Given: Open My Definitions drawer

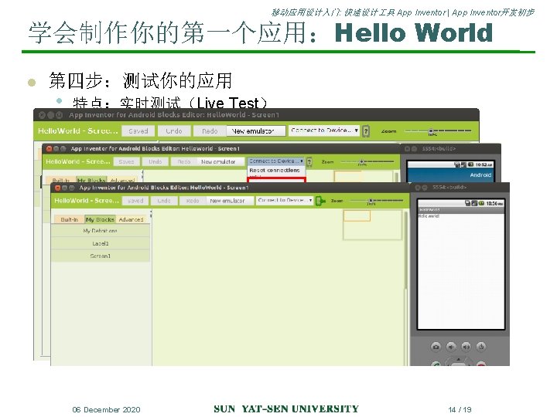Looking at the screenshot, I should (x=100, y=231).
